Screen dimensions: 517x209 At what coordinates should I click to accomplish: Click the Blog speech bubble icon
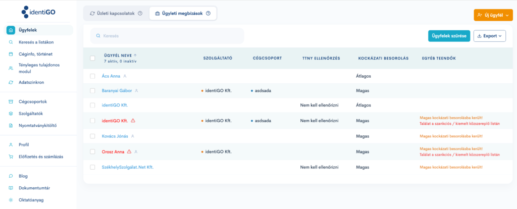click(x=11, y=176)
